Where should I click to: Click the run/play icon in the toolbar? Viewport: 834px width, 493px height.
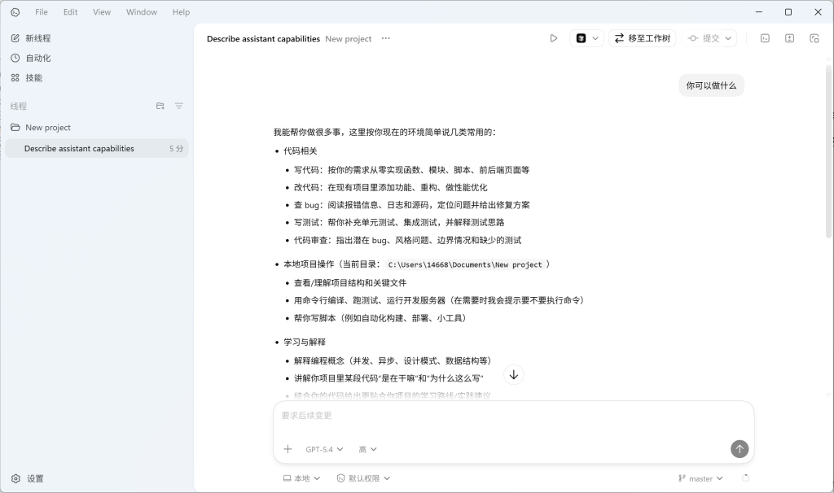click(x=554, y=37)
